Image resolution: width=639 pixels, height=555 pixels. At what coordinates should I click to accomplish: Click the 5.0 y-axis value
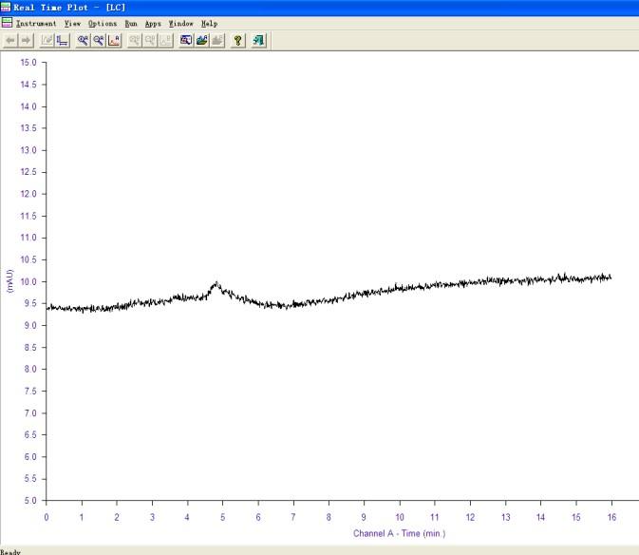(x=30, y=501)
